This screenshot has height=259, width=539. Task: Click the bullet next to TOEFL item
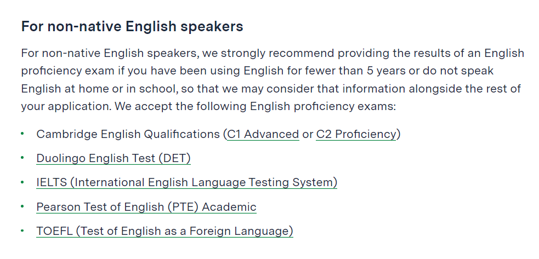coord(22,231)
